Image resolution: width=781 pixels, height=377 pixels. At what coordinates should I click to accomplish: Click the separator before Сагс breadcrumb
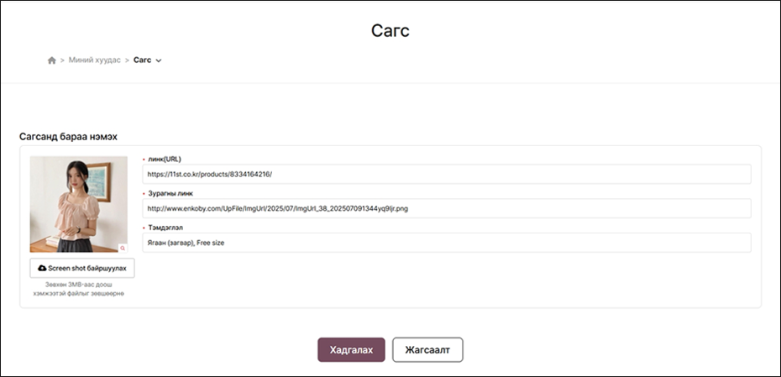pyautogui.click(x=127, y=60)
